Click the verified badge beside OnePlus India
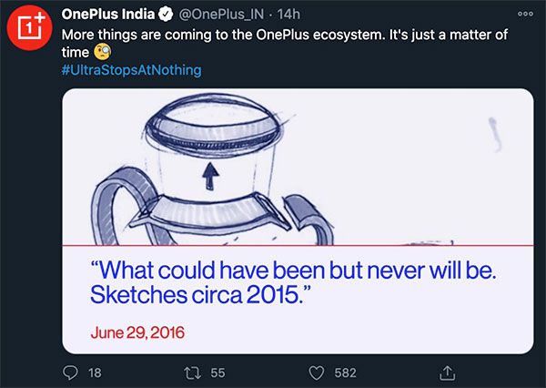The image size is (546, 388). pyautogui.click(x=167, y=15)
